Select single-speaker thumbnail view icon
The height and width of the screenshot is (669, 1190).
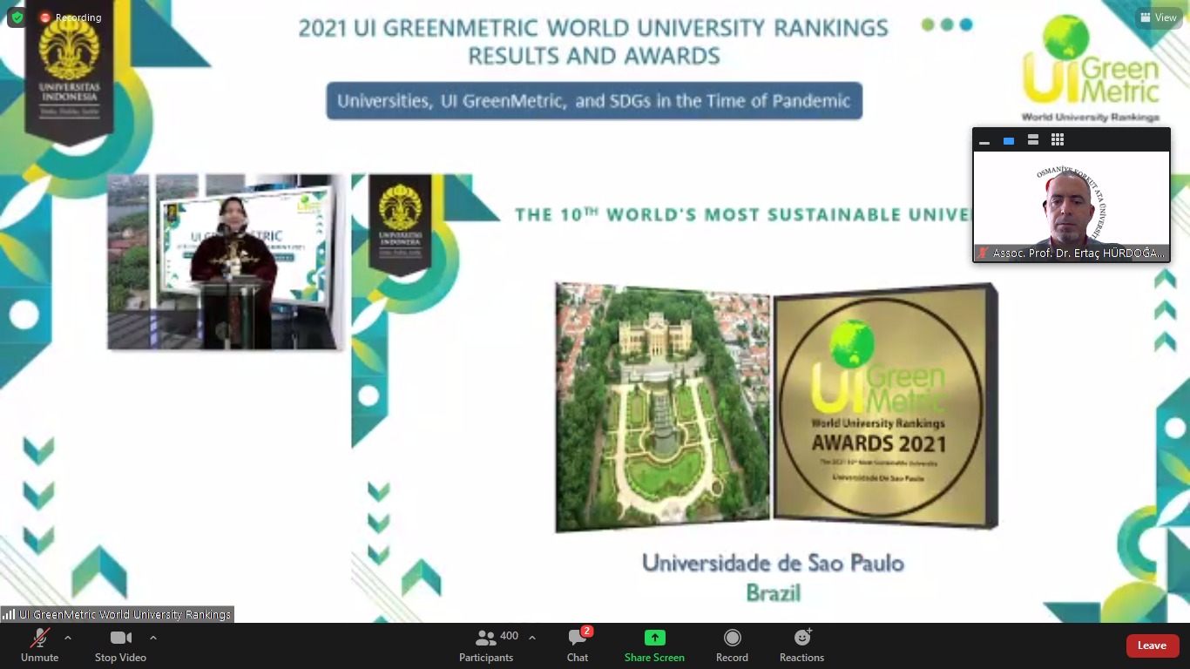(1009, 140)
